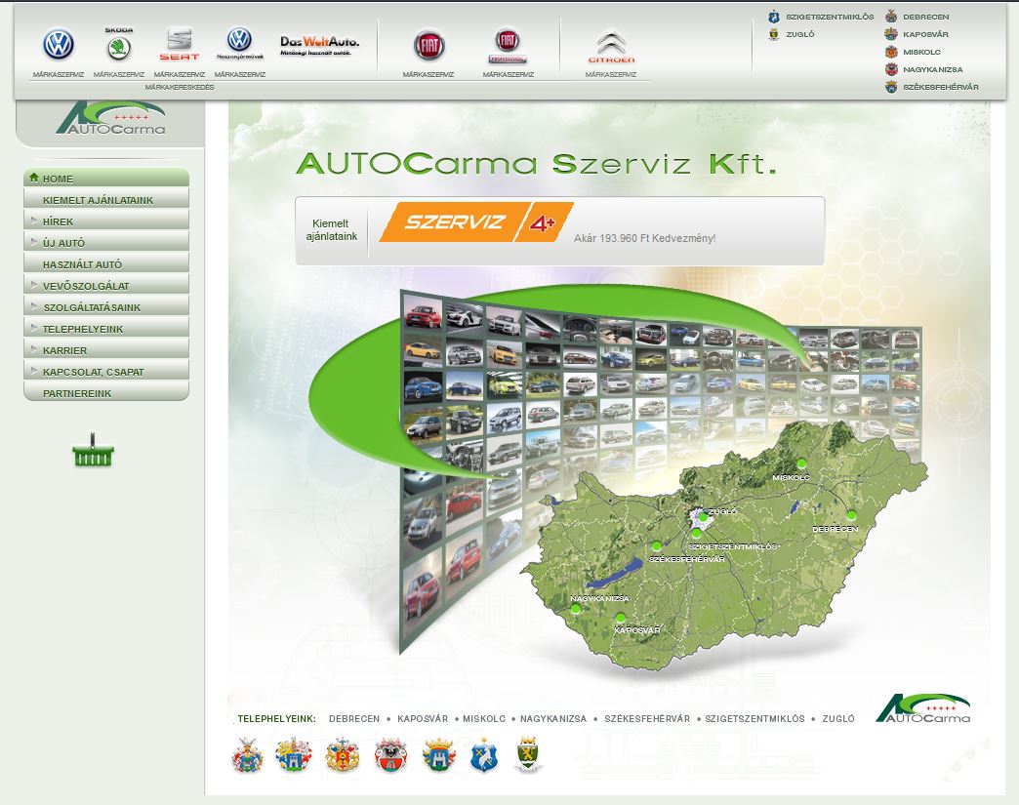Click the Volkswagen Haszonjárművek logo
This screenshot has height=805, width=1019.
[240, 44]
